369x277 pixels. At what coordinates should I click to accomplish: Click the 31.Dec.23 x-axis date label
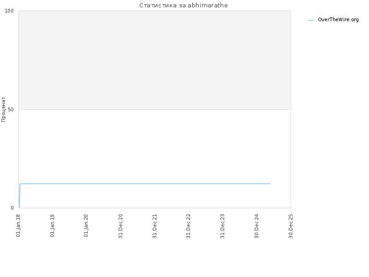pos(222,226)
